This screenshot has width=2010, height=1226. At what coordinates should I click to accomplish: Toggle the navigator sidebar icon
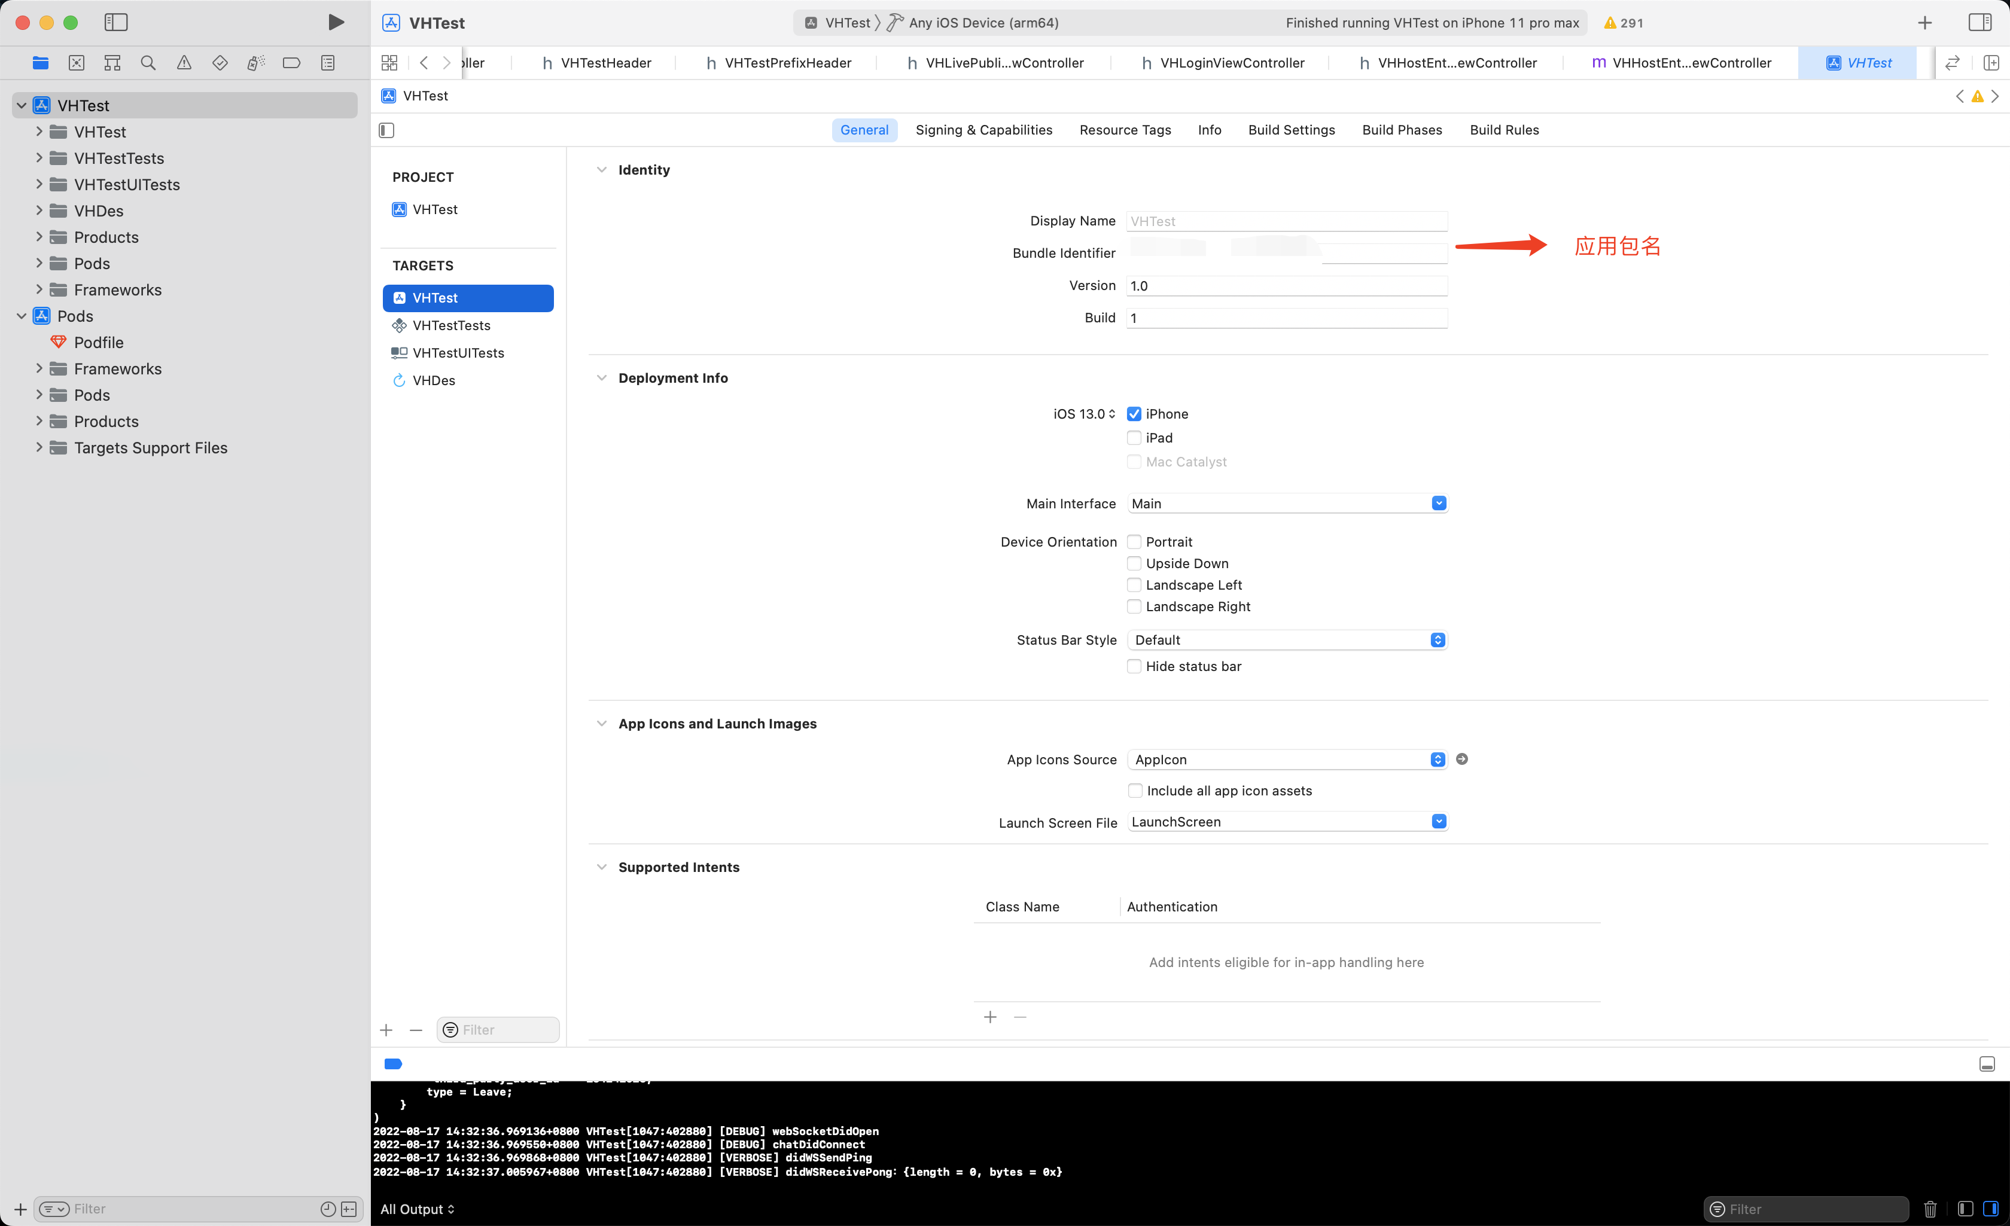pos(116,22)
